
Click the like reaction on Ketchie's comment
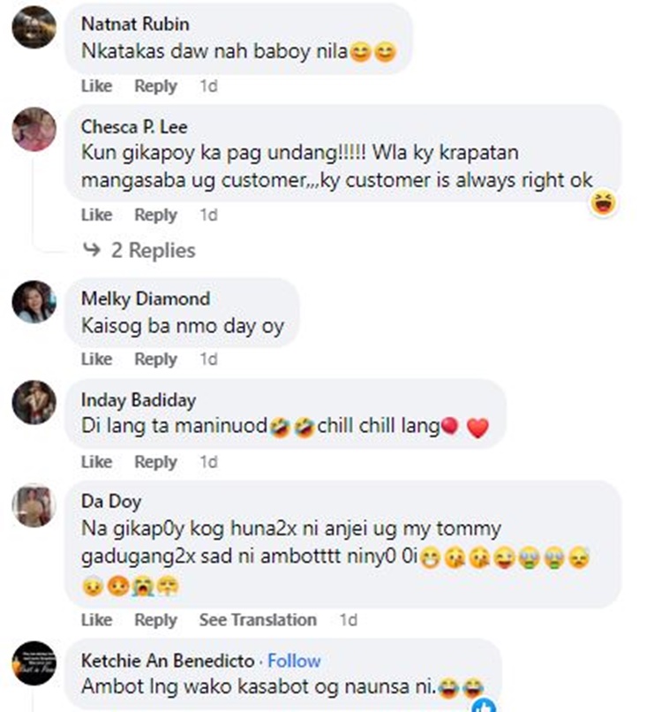coord(484,705)
